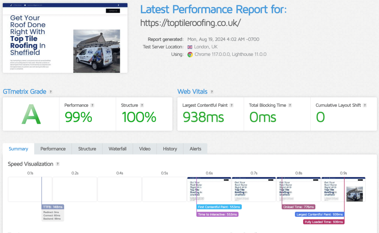This screenshot has height=233, width=379.
Task: Click the help icon beside Total Blocking Time
Action: [x=290, y=105]
